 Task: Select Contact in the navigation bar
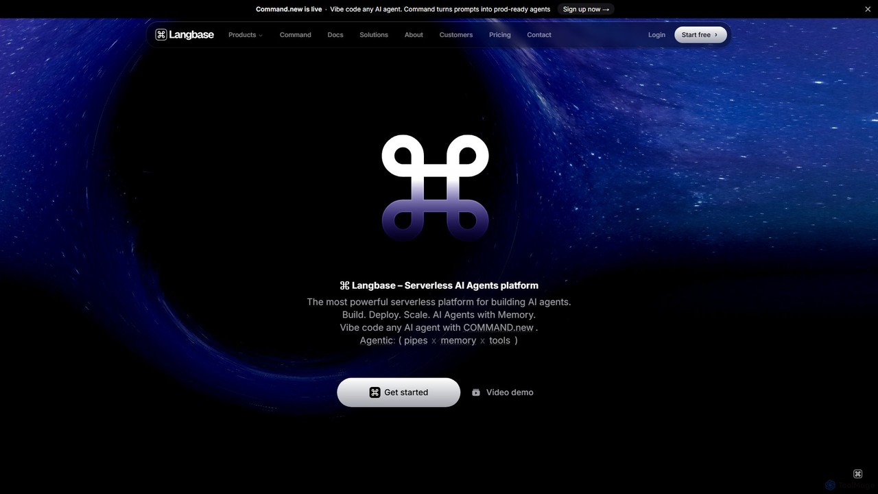539,35
